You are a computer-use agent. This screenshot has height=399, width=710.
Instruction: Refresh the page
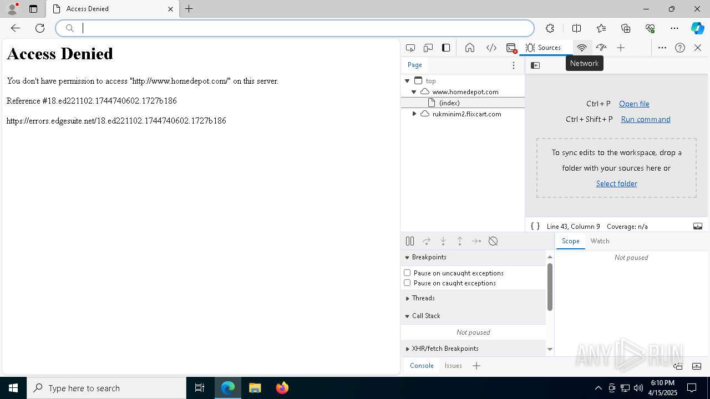pyautogui.click(x=40, y=28)
